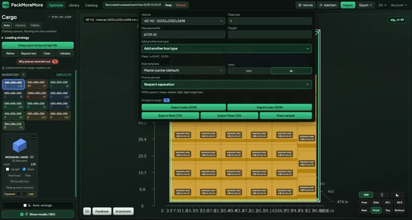The image size is (412, 220).
Task: Click Export fleet CSV
Action: [170, 116]
